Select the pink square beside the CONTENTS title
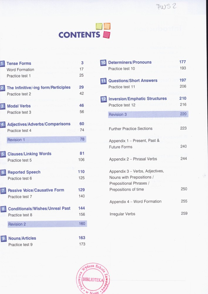 (106, 35)
